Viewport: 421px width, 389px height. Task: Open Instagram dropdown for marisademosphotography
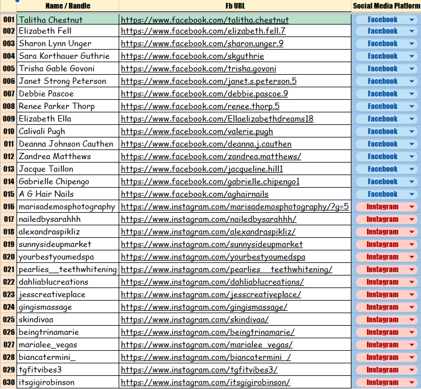click(412, 206)
